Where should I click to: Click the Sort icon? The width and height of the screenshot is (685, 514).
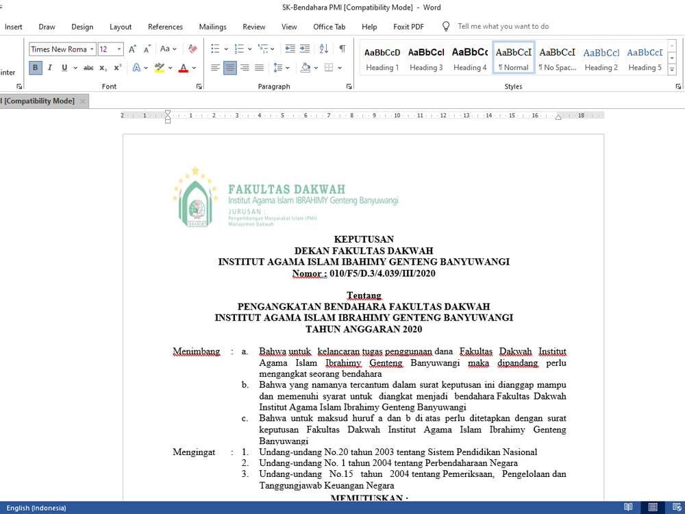pos(324,49)
